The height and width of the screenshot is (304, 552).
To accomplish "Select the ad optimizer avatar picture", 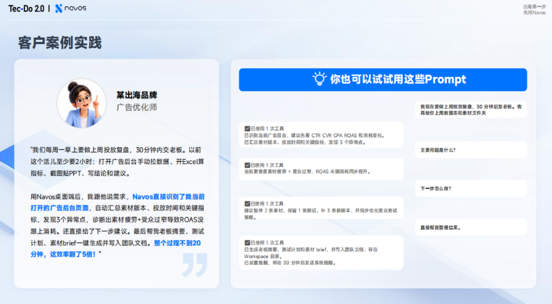I will pyautogui.click(x=81, y=103).
